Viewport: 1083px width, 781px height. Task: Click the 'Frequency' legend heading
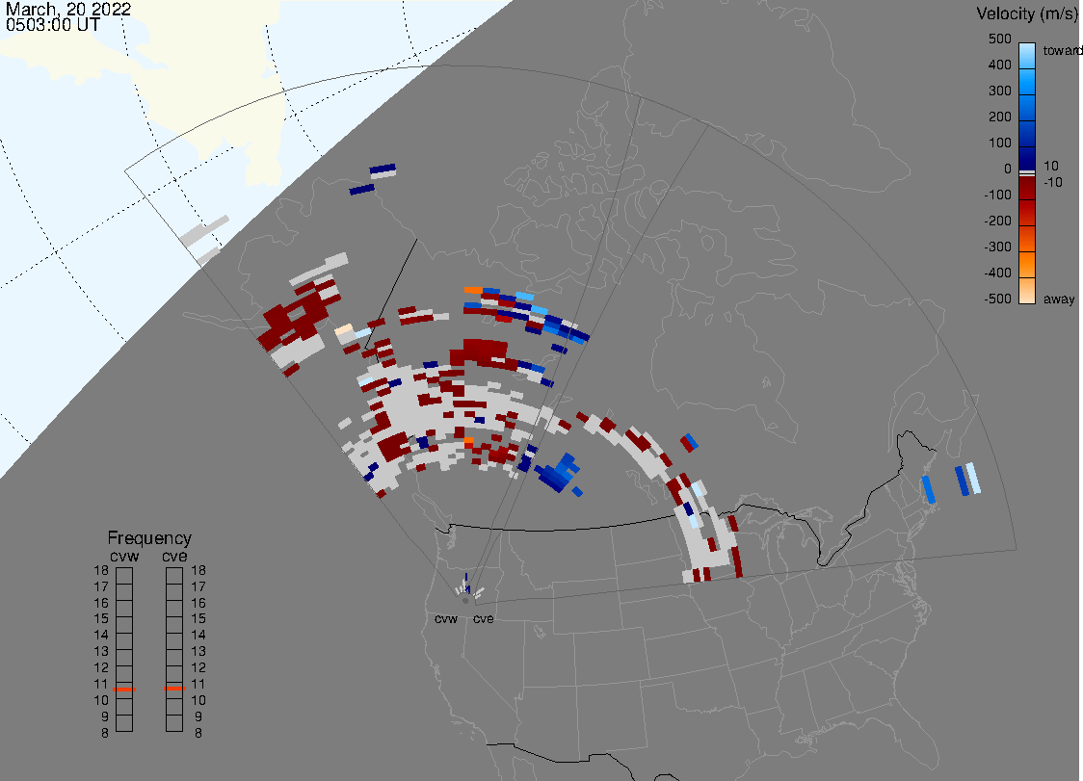pyautogui.click(x=149, y=538)
